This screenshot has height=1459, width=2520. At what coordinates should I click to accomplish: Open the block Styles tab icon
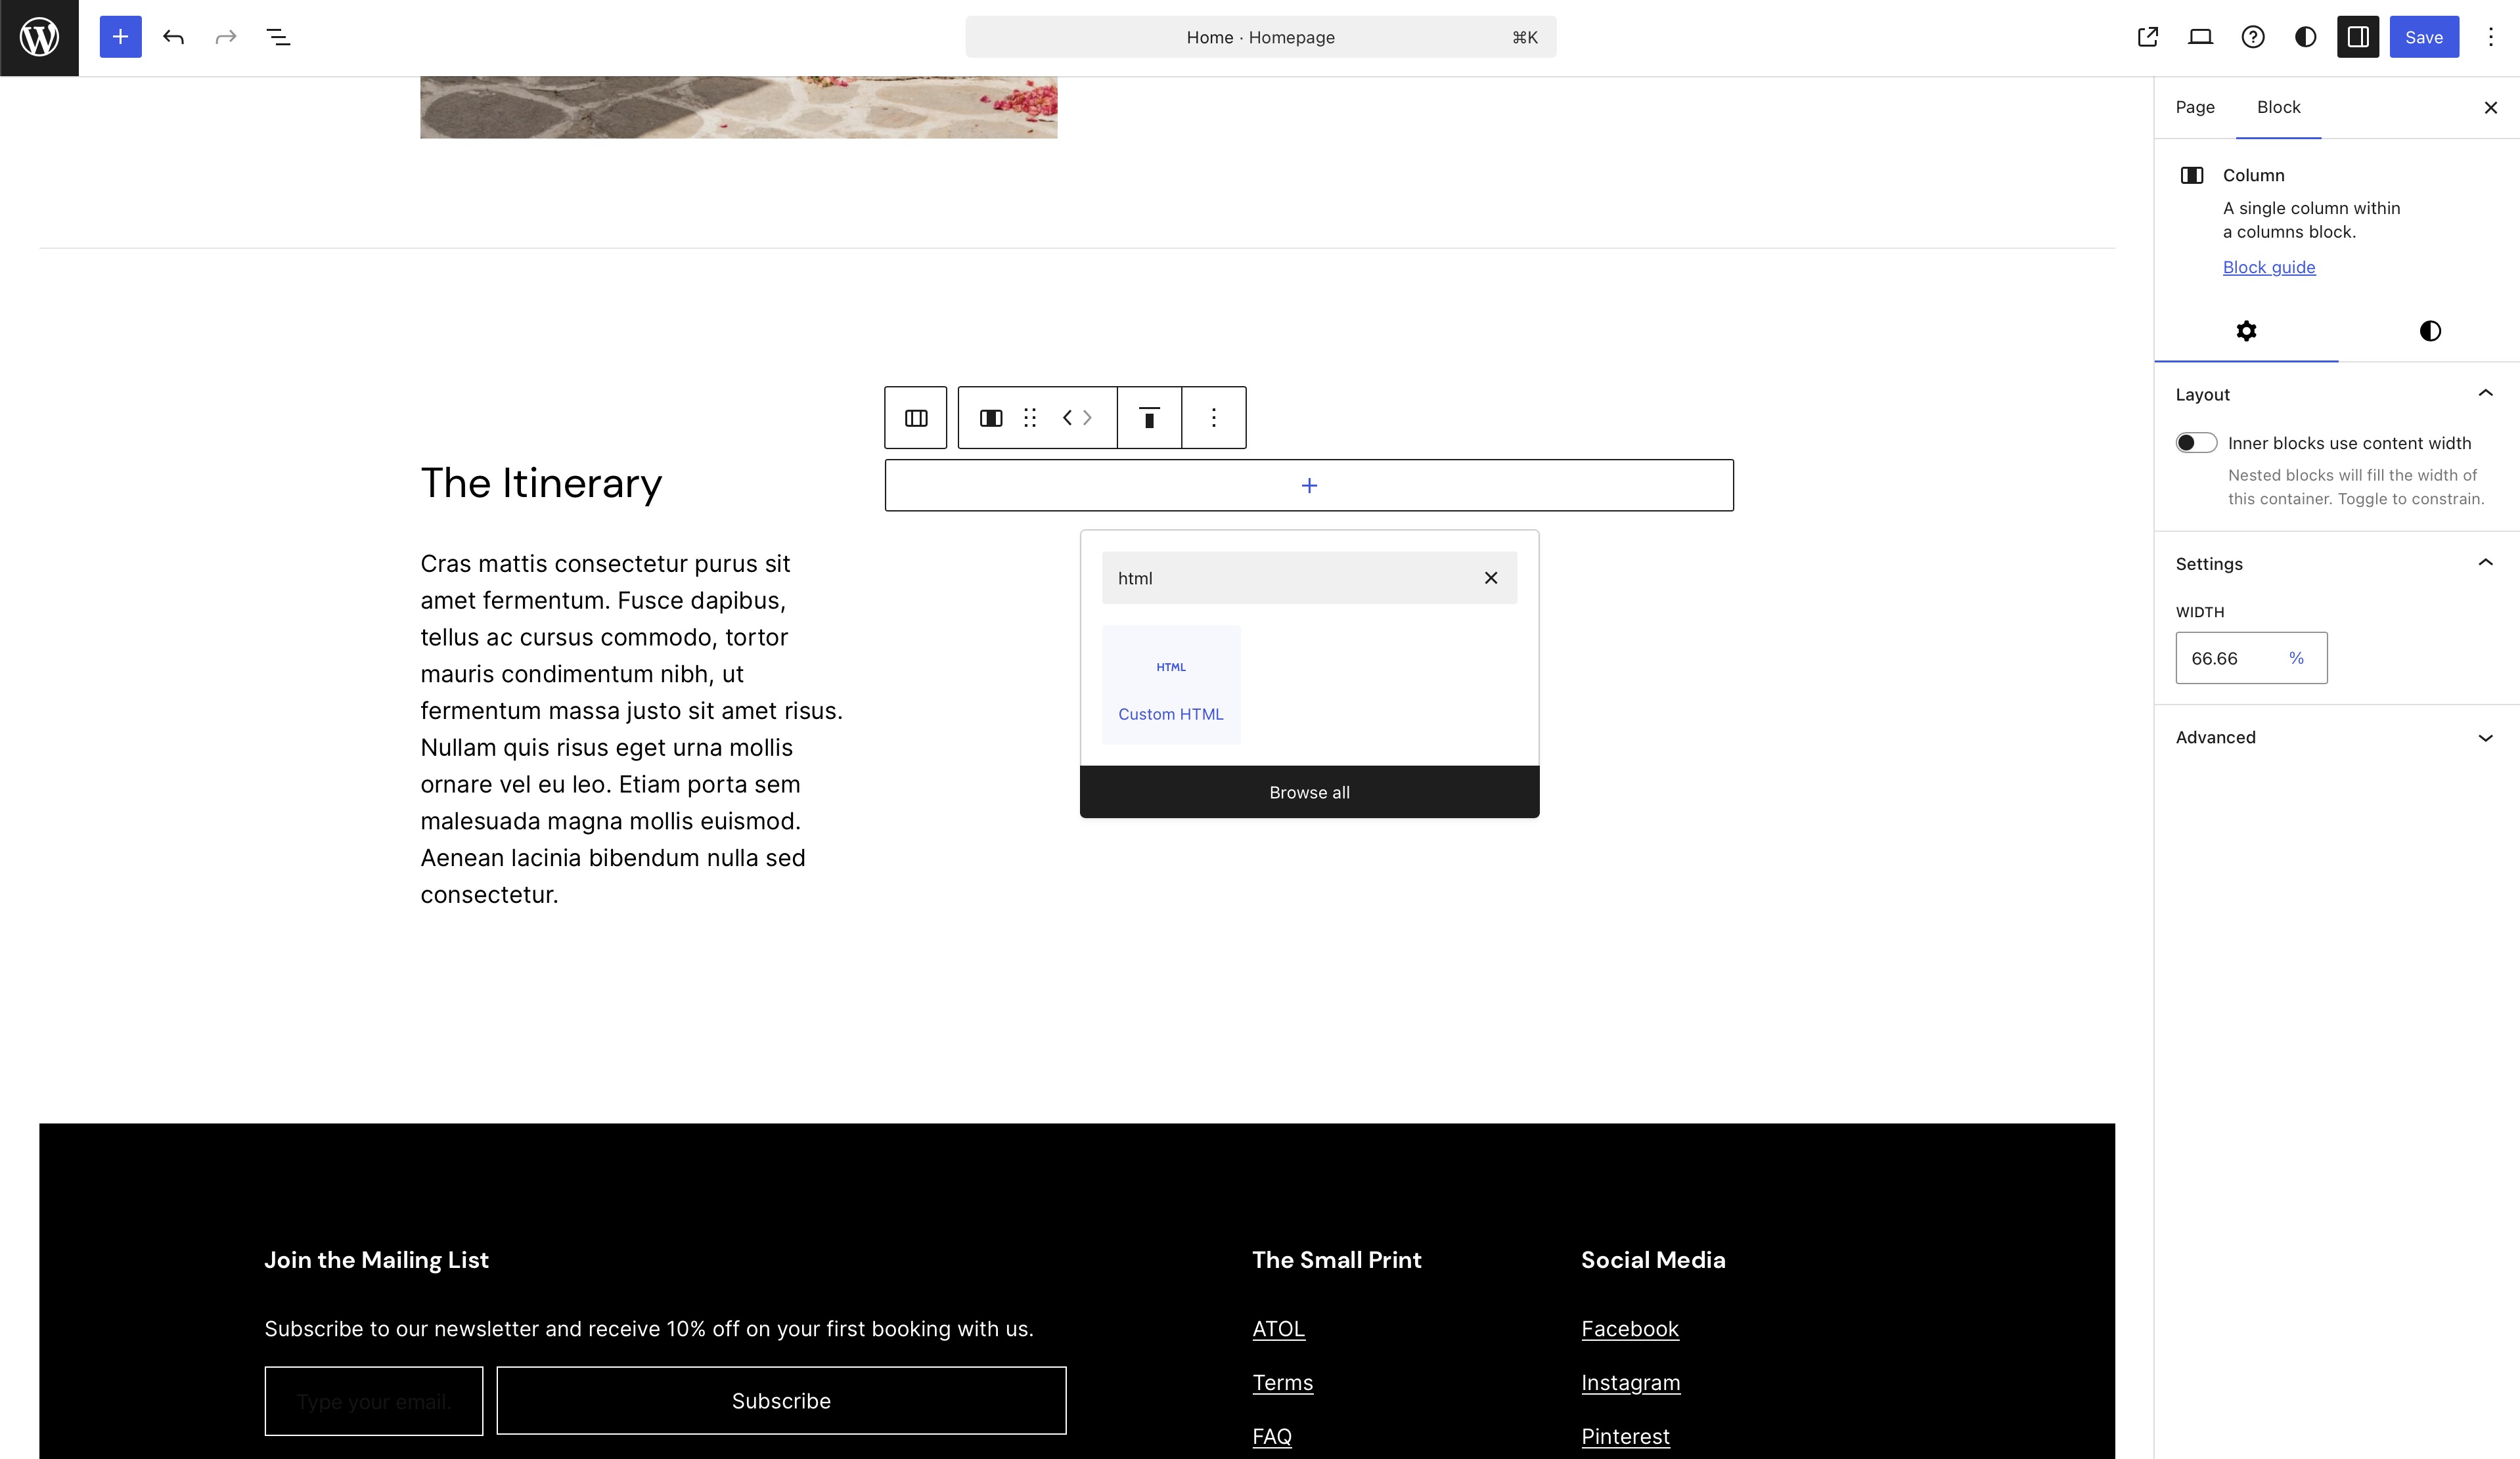pos(2429,331)
